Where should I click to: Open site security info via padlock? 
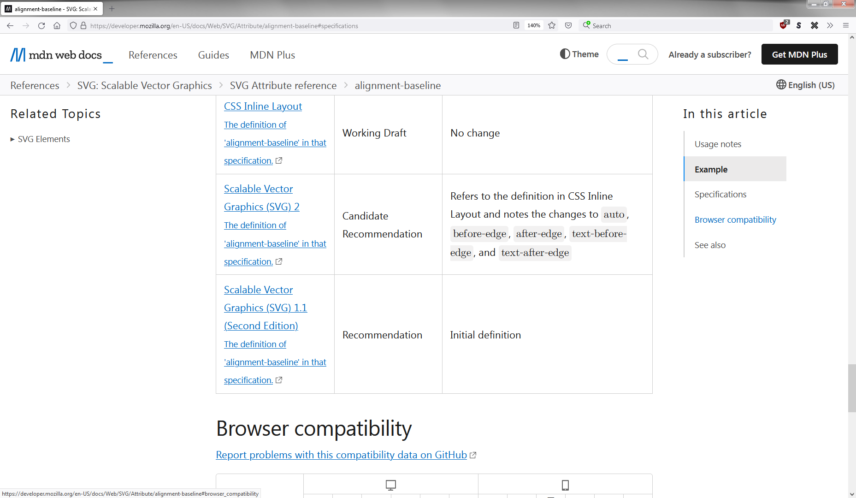pos(83,25)
